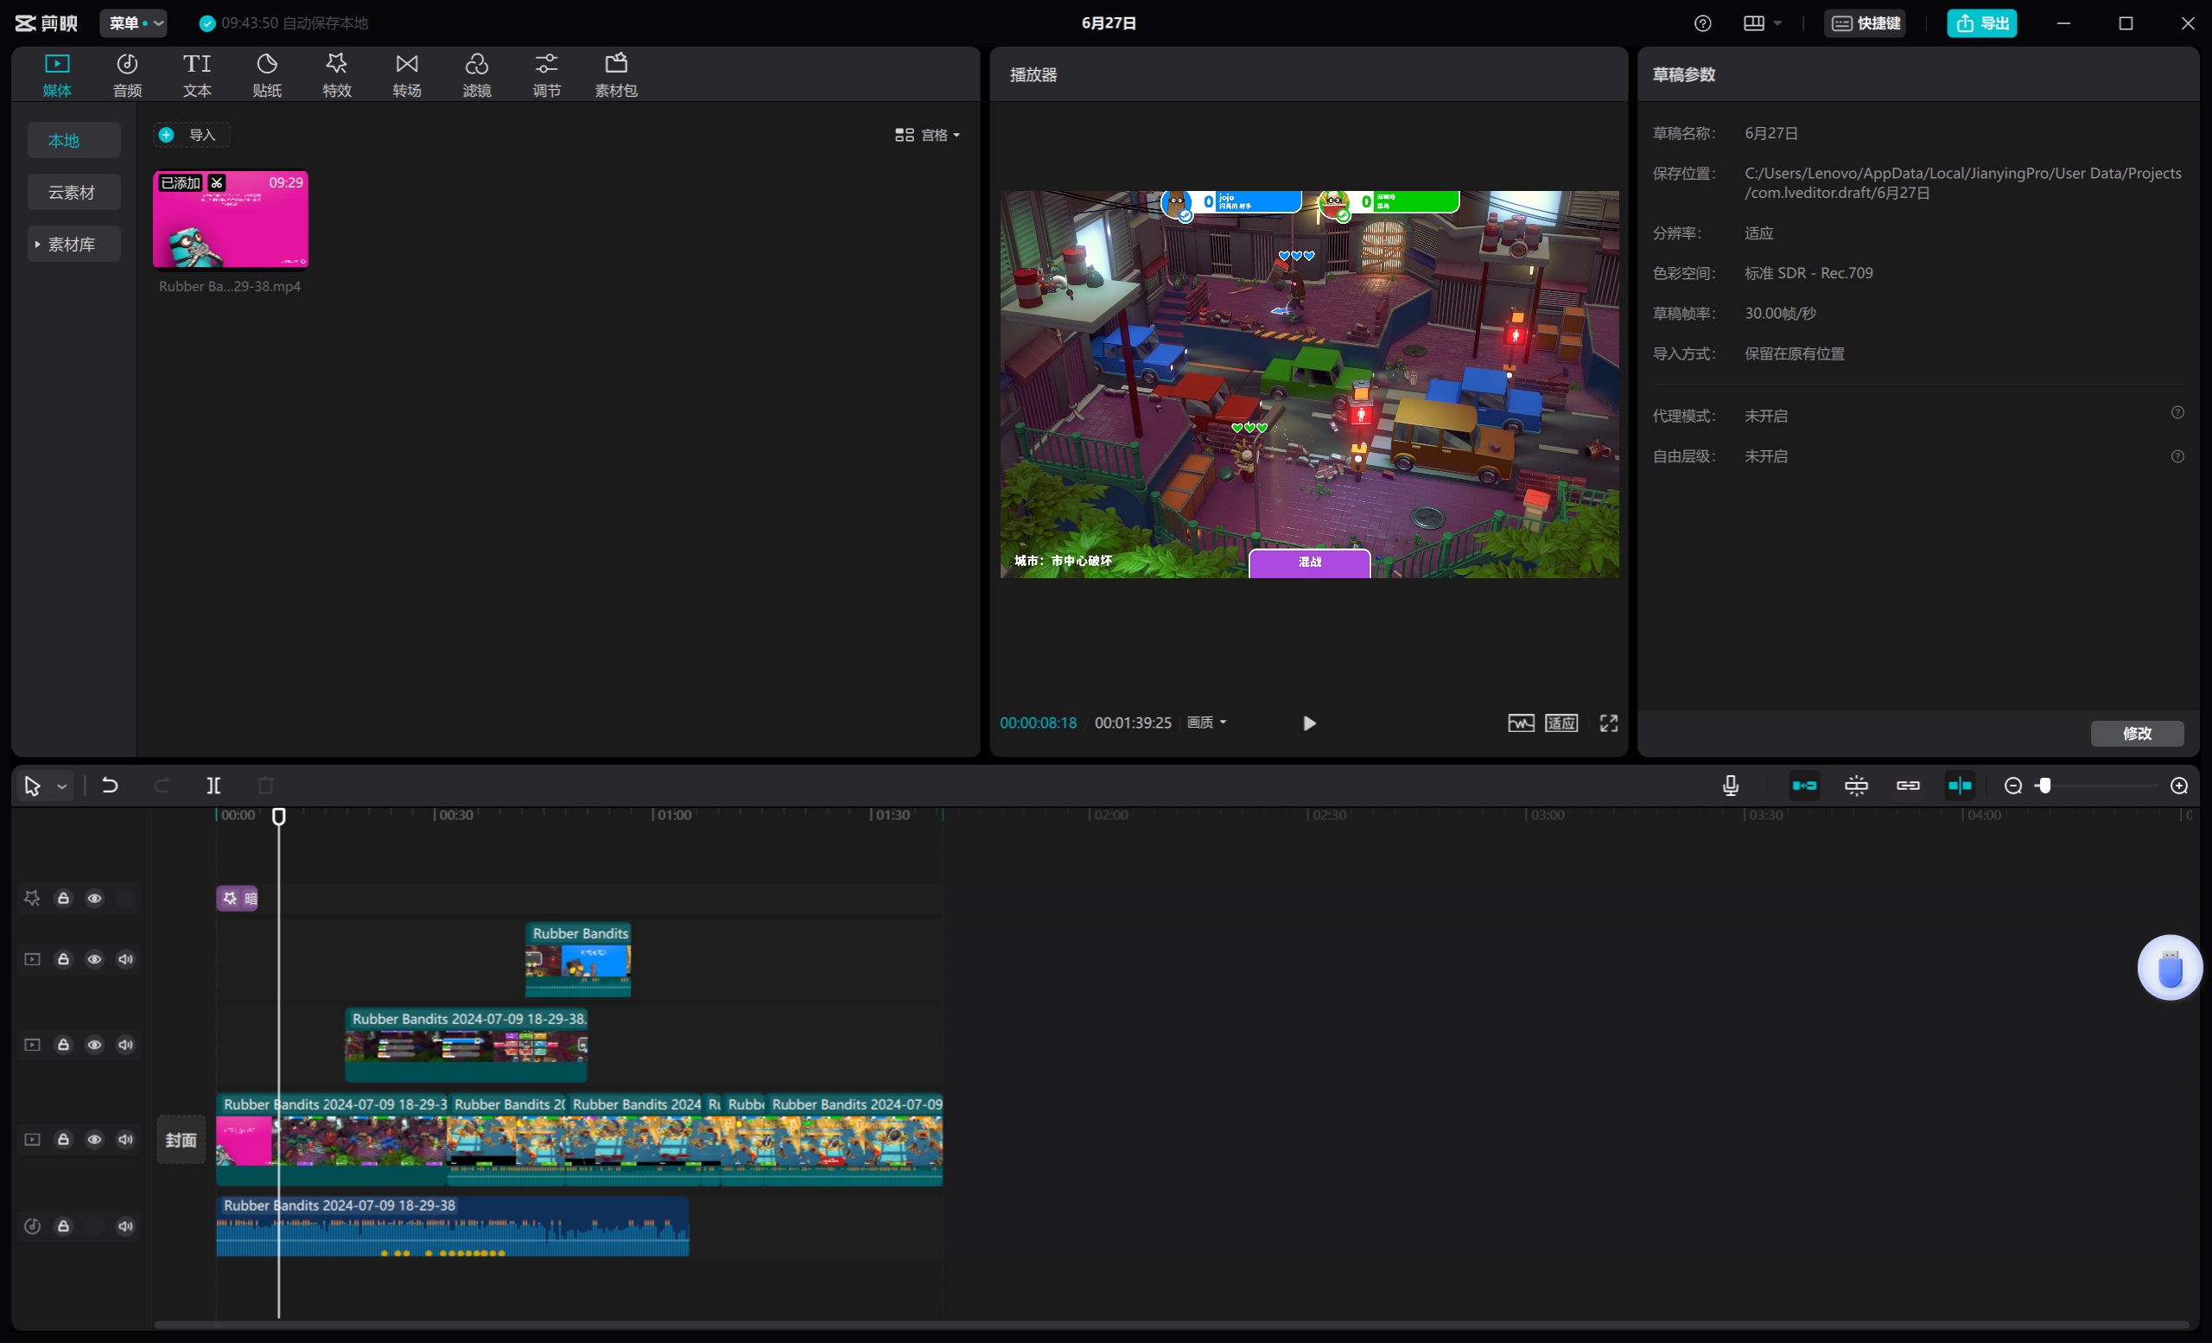Open the 转场 transitions panel
This screenshot has height=1343, width=2212.
click(x=407, y=74)
